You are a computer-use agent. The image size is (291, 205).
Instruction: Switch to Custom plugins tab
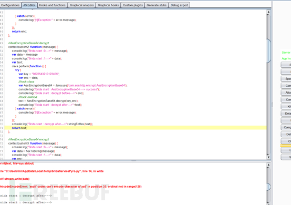(133, 5)
